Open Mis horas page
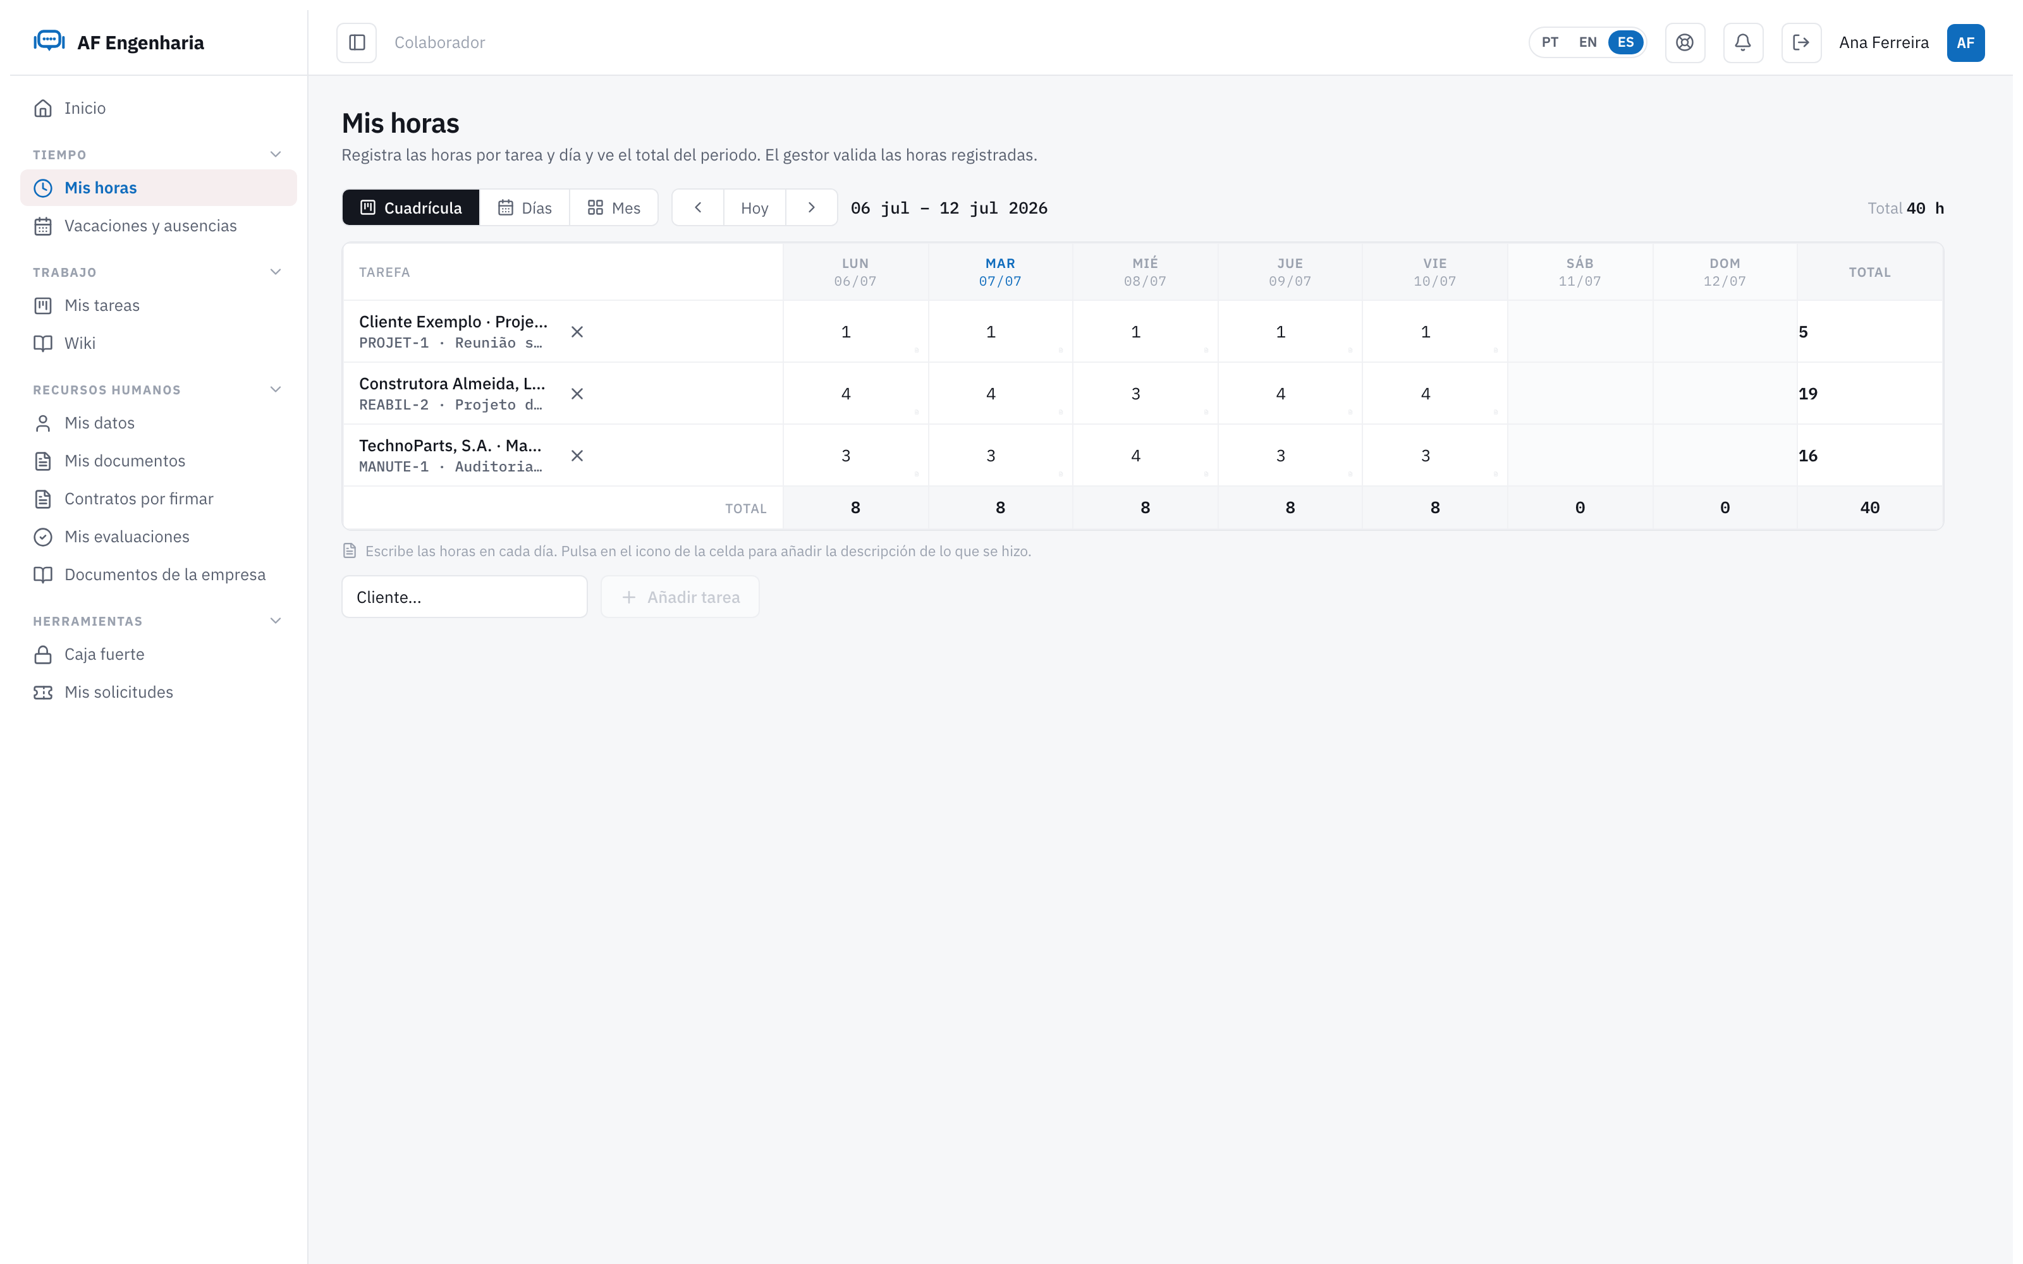Viewport: 2023px width, 1264px height. [x=159, y=188]
